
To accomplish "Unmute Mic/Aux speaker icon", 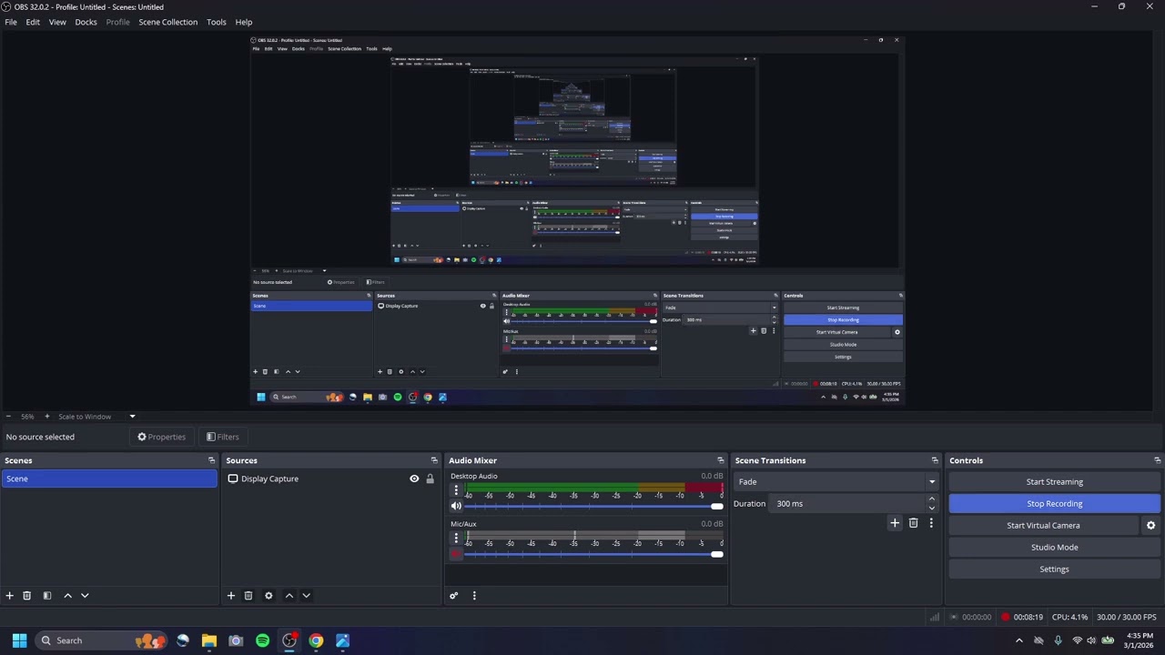I will 456,554.
